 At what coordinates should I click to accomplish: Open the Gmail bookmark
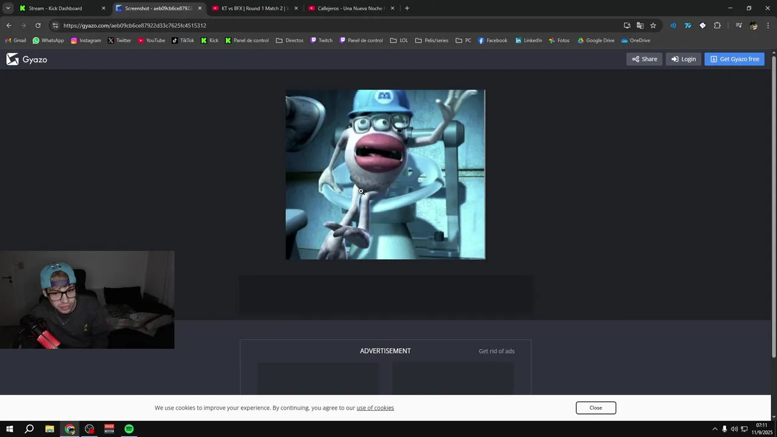click(15, 41)
